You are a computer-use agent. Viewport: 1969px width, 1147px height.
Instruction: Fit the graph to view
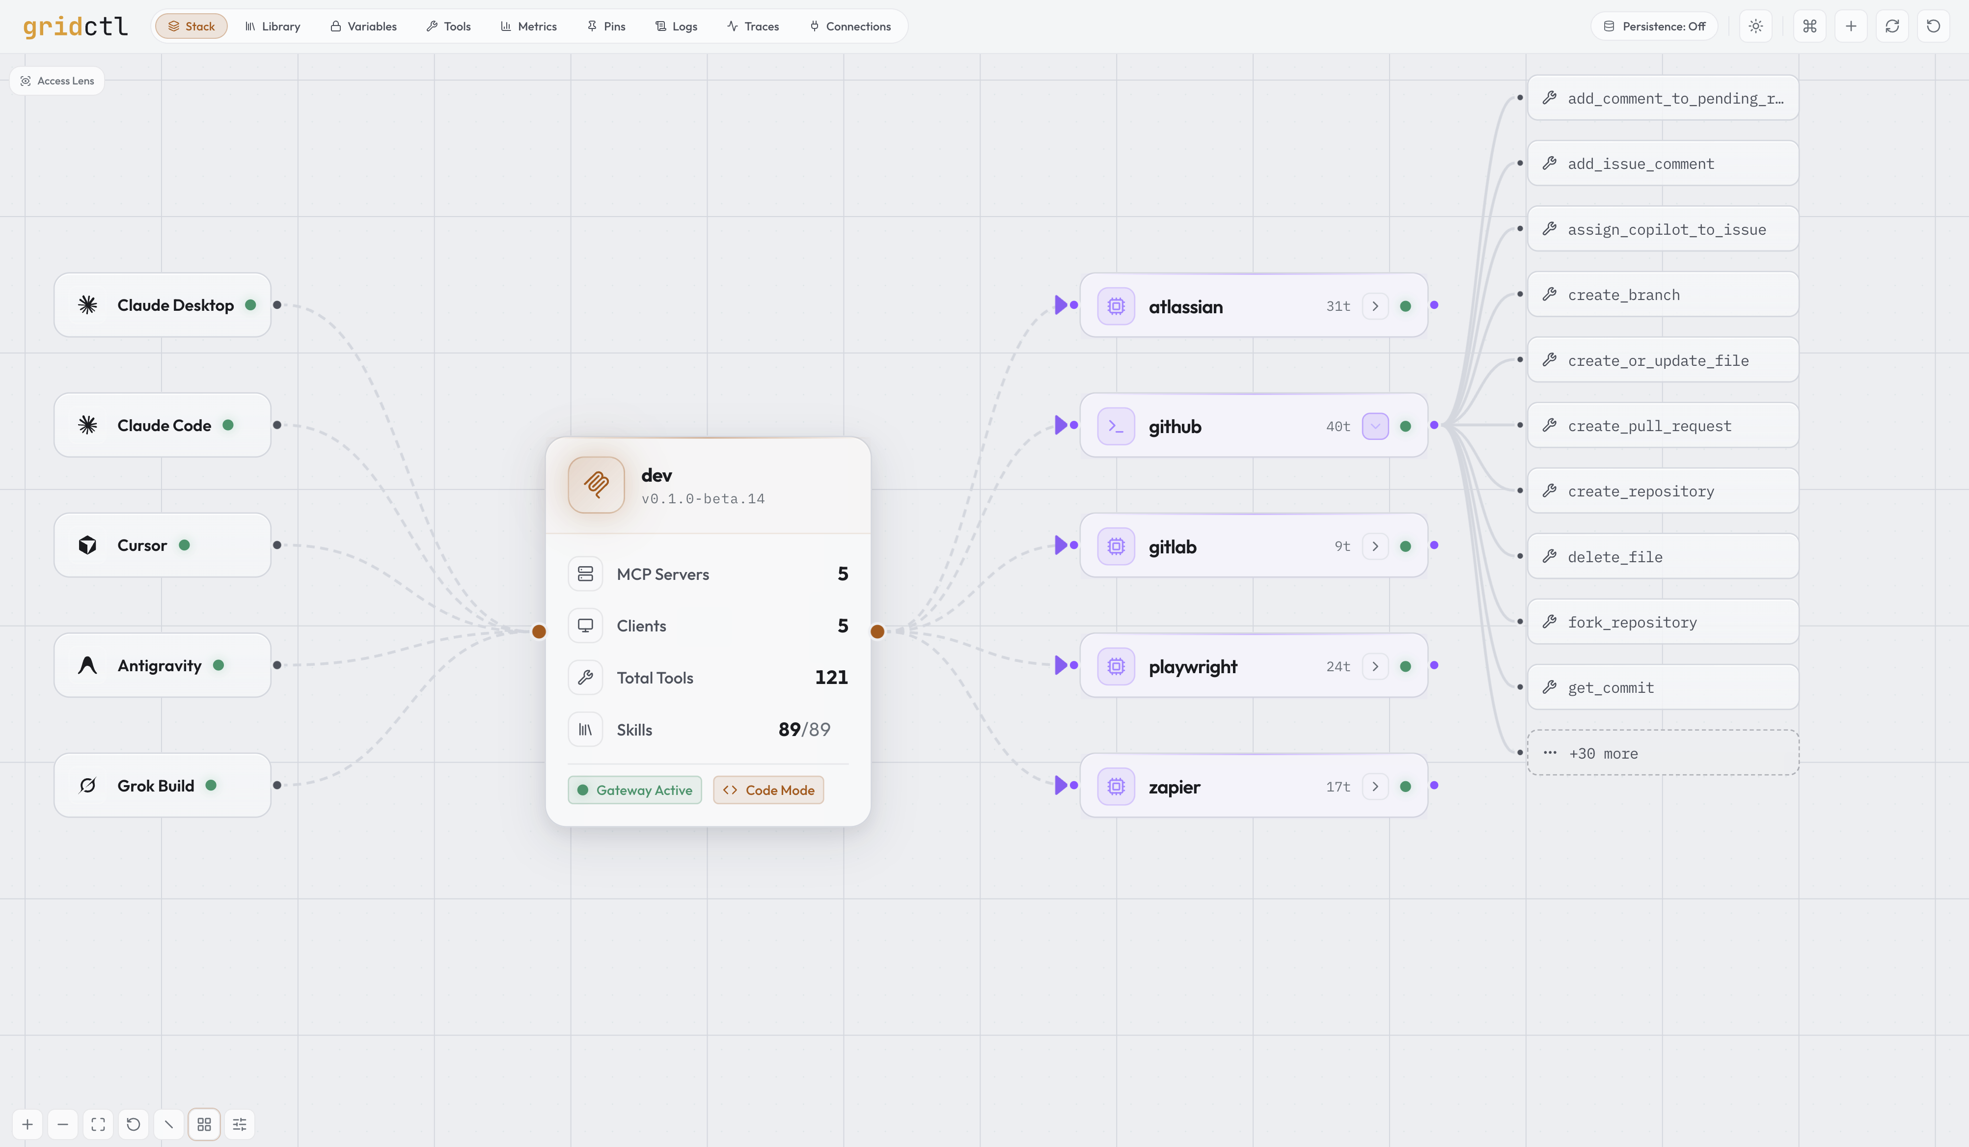[x=98, y=1124]
